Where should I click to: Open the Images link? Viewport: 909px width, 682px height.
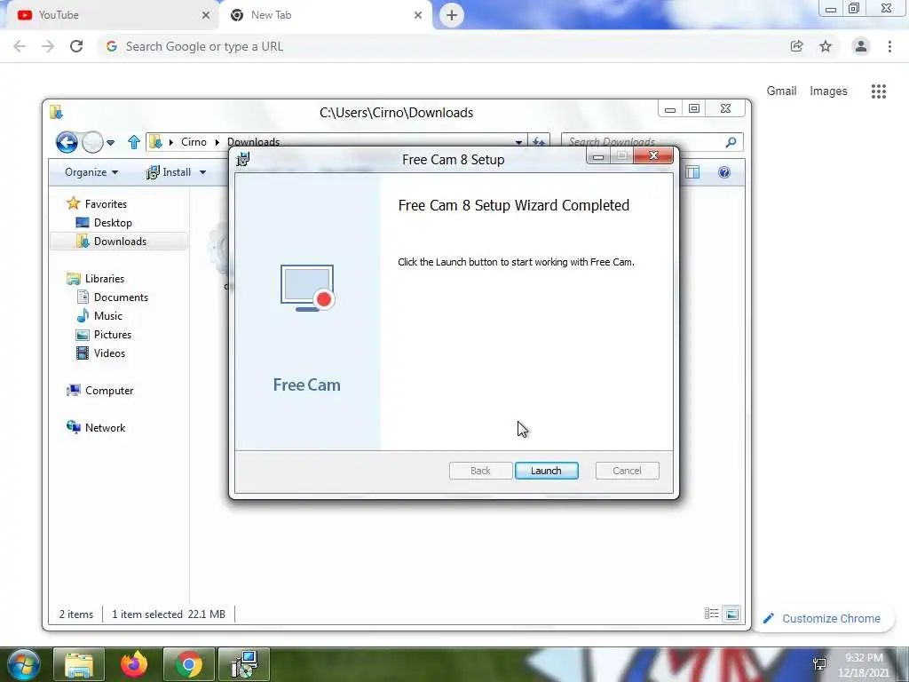(828, 91)
